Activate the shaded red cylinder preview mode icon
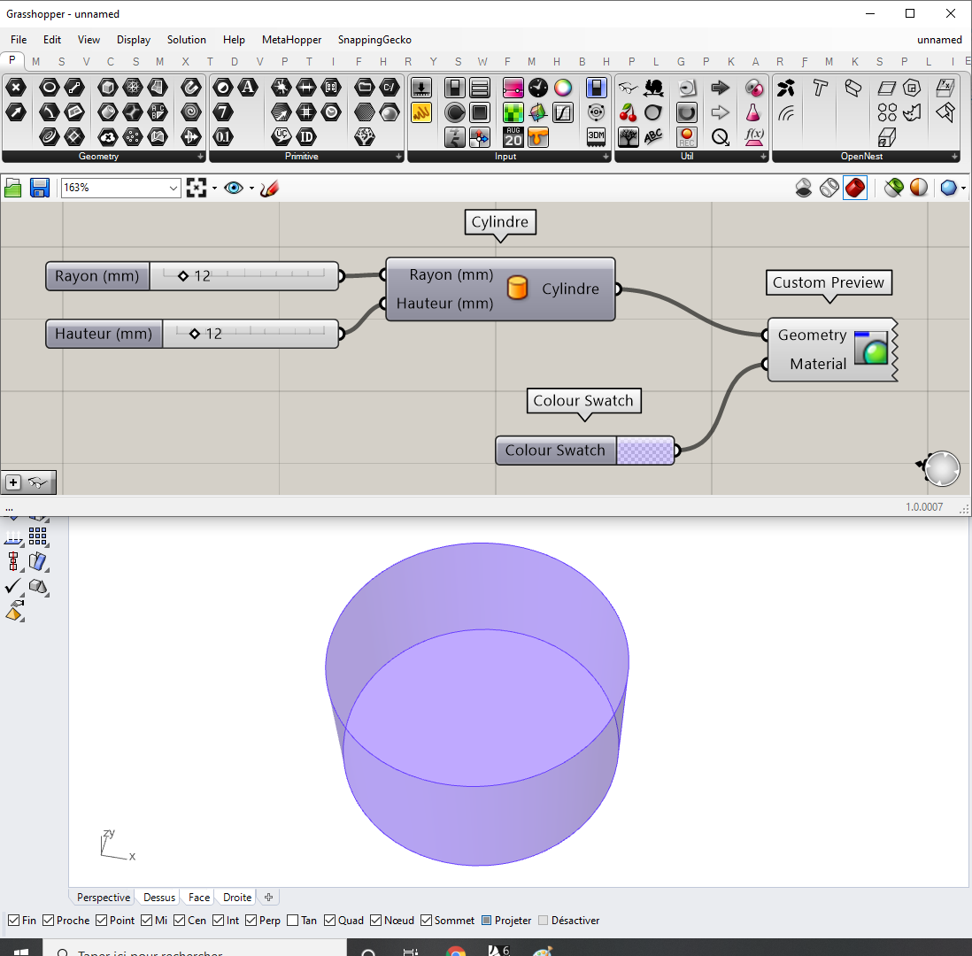The width and height of the screenshot is (972, 956). coord(854,188)
